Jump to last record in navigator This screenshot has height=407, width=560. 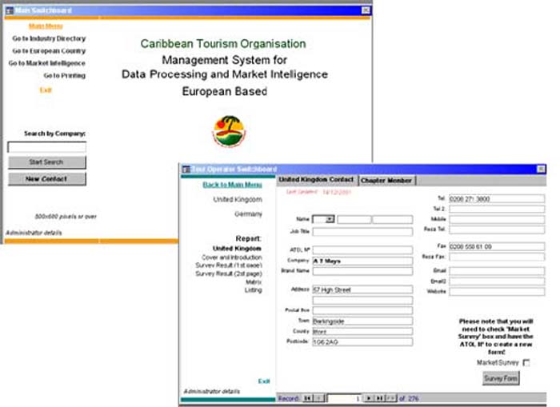pyautogui.click(x=380, y=398)
